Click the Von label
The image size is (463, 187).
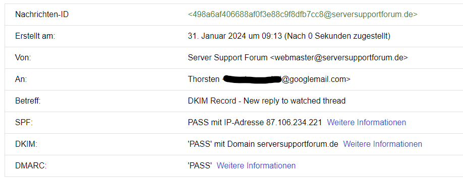23,58
